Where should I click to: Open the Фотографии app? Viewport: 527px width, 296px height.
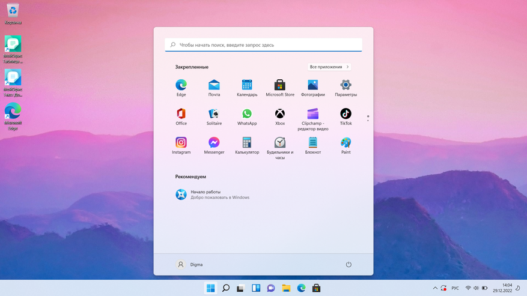click(x=312, y=88)
